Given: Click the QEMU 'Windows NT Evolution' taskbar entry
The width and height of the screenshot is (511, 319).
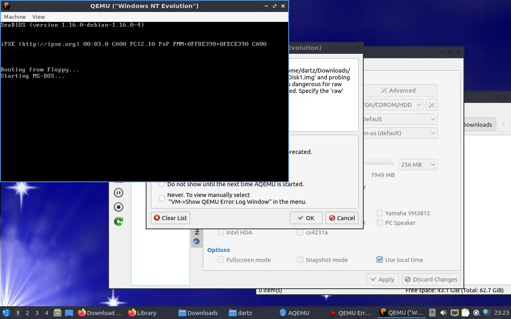Looking at the screenshot, I should point(402,313).
